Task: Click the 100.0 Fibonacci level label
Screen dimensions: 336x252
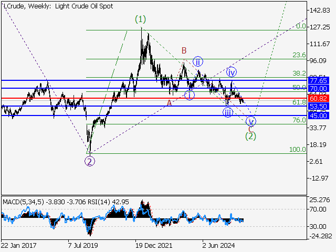Action: (x=298, y=150)
